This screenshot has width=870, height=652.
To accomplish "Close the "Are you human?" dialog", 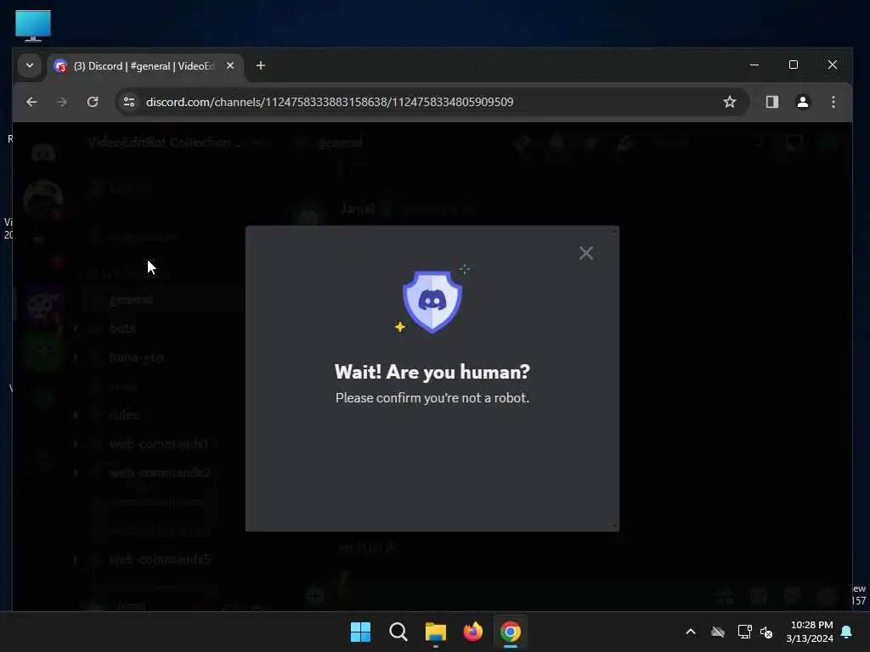I will click(x=586, y=253).
